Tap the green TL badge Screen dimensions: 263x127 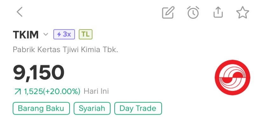pyautogui.click(x=85, y=34)
